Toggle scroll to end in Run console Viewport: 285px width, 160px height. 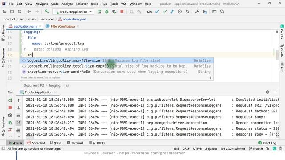(x=19, y=123)
